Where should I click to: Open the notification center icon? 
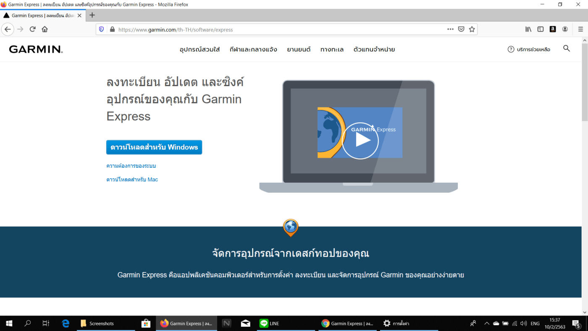click(x=576, y=323)
